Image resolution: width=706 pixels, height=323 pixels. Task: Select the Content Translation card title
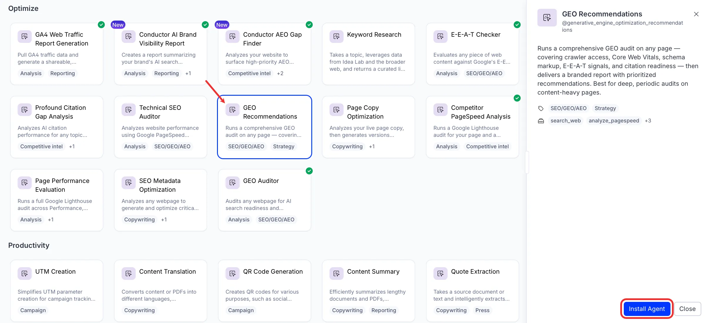click(x=167, y=272)
